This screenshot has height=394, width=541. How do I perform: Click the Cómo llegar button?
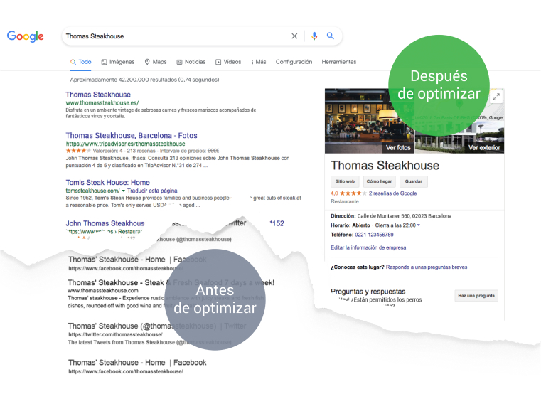pyautogui.click(x=379, y=181)
